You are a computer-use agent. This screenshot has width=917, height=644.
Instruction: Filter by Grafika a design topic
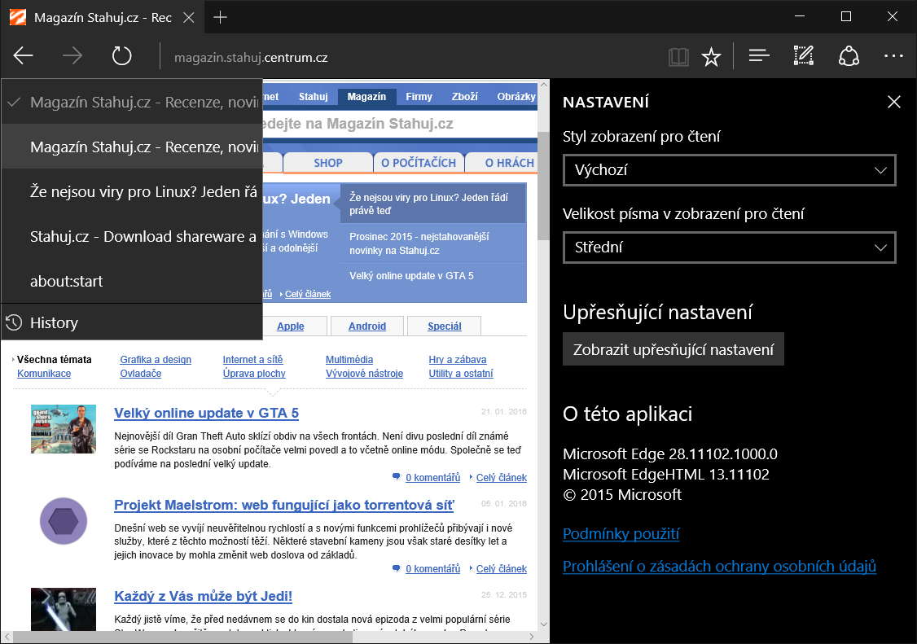tap(156, 360)
